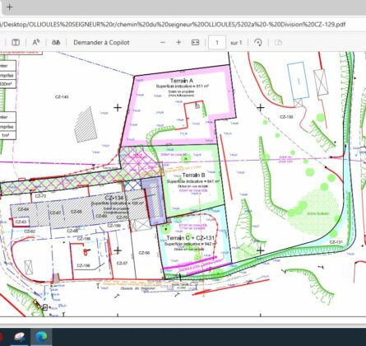Toggle the page view layout icon
The image size is (366, 346).
point(278,43)
